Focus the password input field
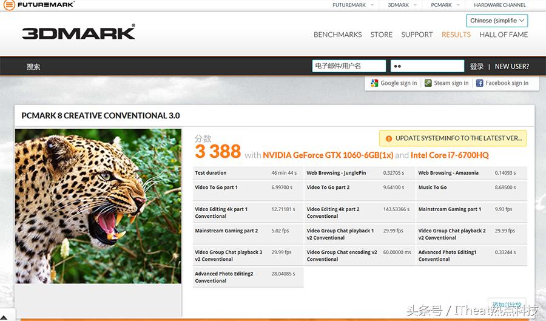 point(427,66)
